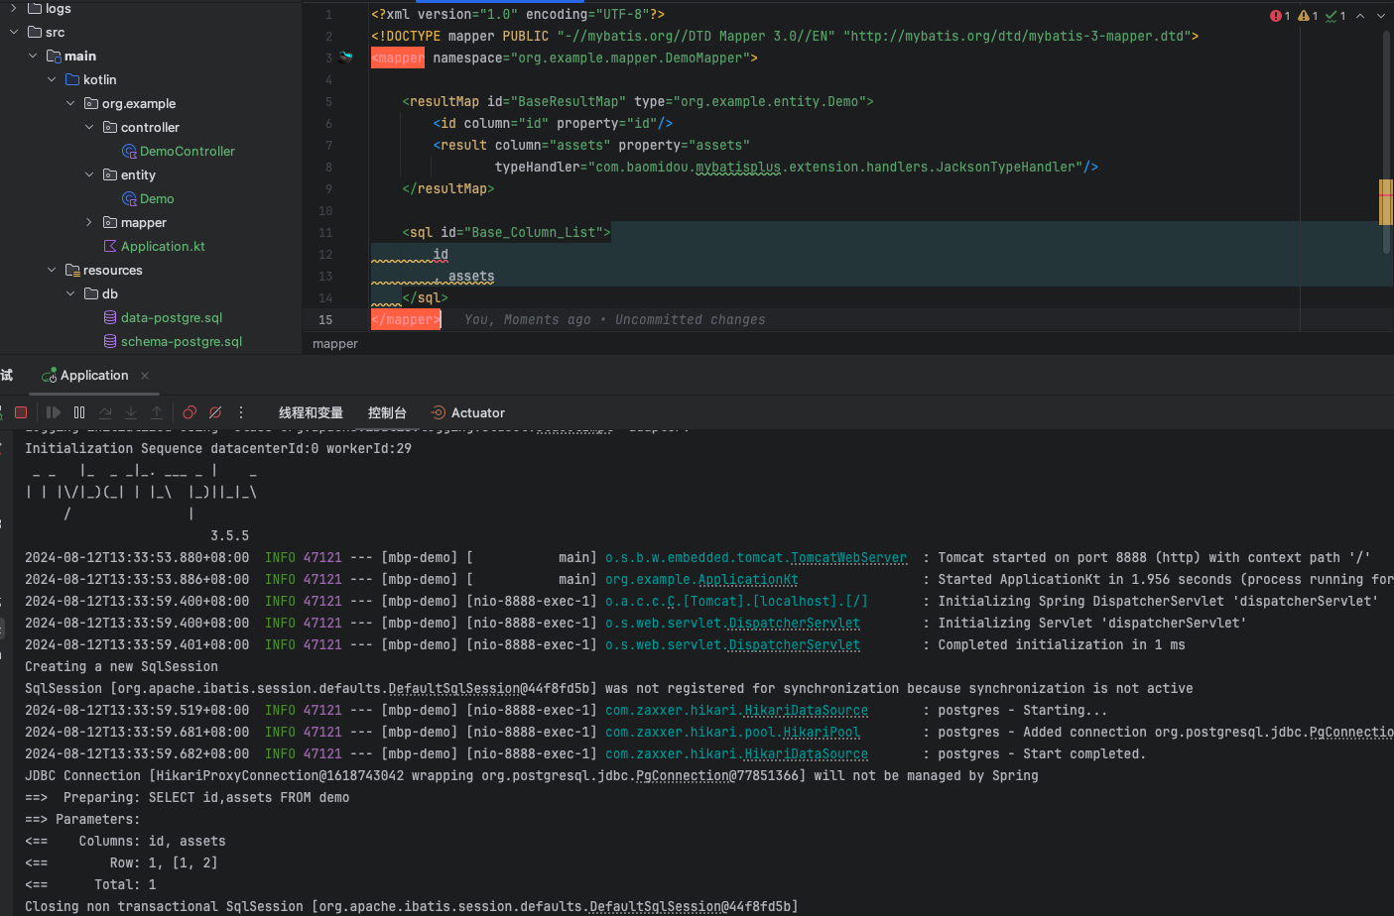The height and width of the screenshot is (916, 1394).
Task: Click the Step Into icon
Action: pyautogui.click(x=130, y=412)
